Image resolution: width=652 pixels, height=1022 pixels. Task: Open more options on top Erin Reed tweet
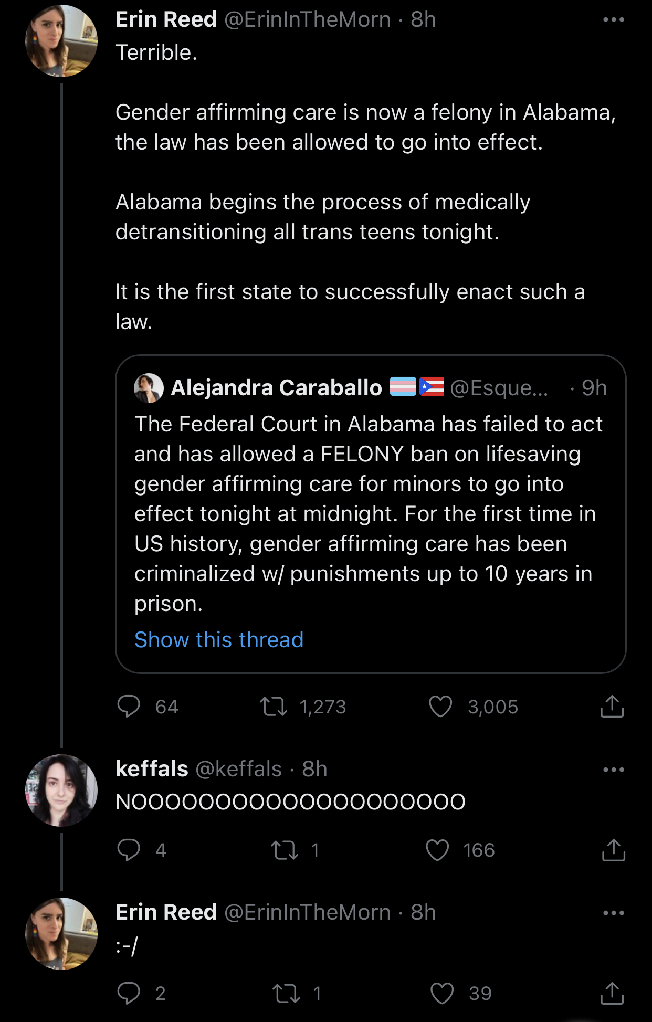click(613, 20)
